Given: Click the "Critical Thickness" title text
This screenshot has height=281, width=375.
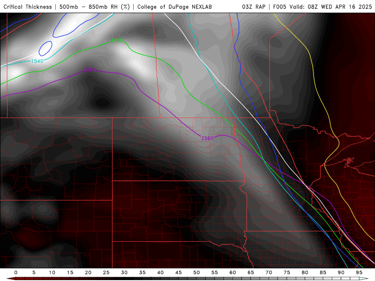Looking at the screenshot, I should pyautogui.click(x=28, y=7).
